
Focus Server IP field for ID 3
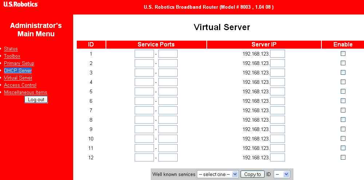[x=277, y=73]
